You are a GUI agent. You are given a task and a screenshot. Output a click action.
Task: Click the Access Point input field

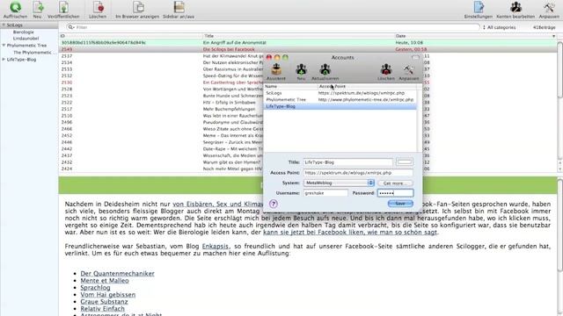point(358,173)
